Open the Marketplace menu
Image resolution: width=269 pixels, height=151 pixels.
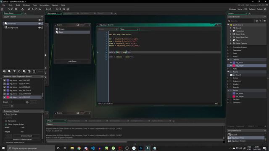coord(45,5)
